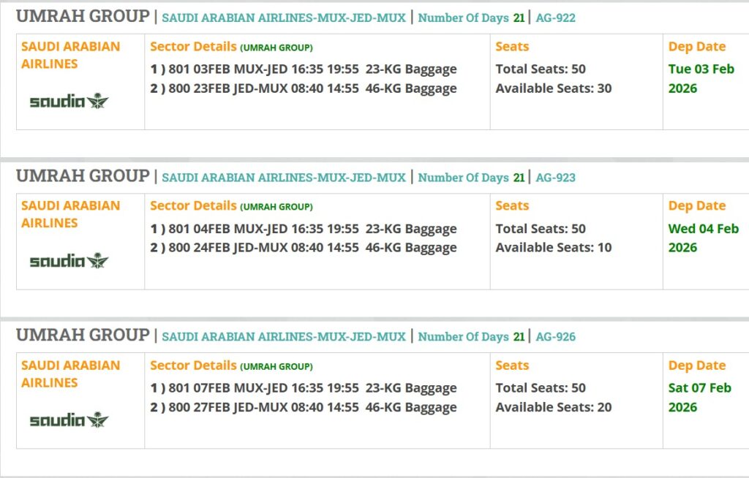Open the AG-922 group code link

coord(555,18)
